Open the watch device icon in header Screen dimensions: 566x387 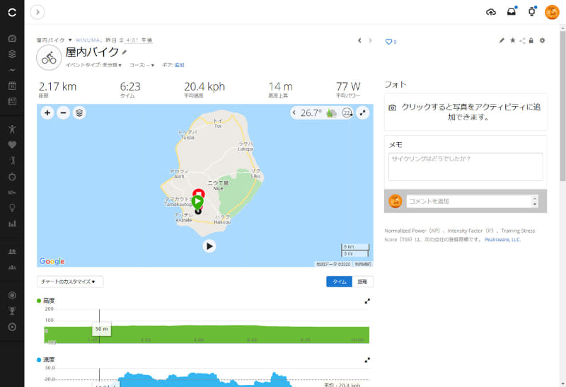click(x=532, y=12)
